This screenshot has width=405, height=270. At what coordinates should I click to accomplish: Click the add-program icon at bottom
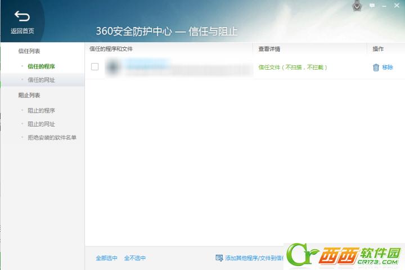click(x=219, y=258)
